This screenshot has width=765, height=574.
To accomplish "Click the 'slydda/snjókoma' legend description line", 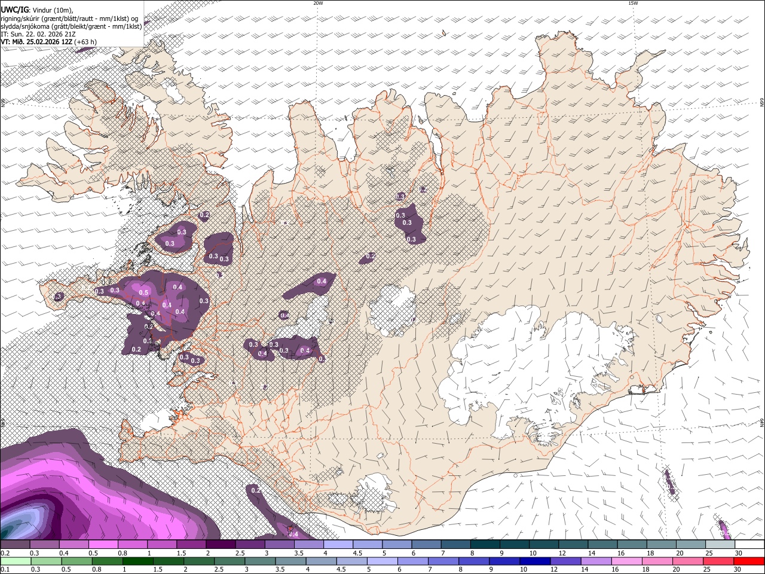I will point(71,26).
